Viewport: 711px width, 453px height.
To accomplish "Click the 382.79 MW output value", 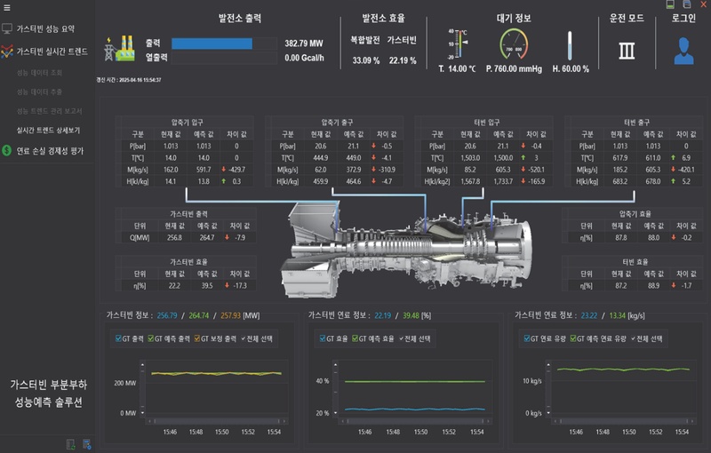I will pyautogui.click(x=304, y=44).
